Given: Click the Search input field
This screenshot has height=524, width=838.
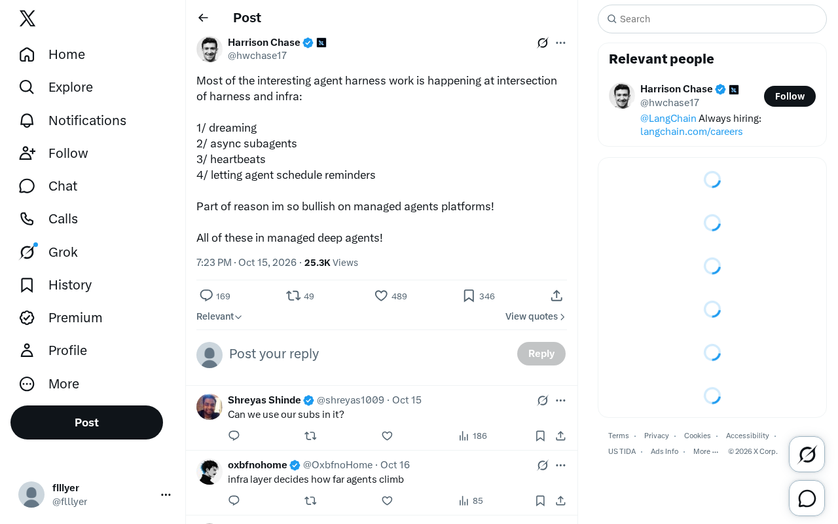Looking at the screenshot, I should click(x=712, y=19).
